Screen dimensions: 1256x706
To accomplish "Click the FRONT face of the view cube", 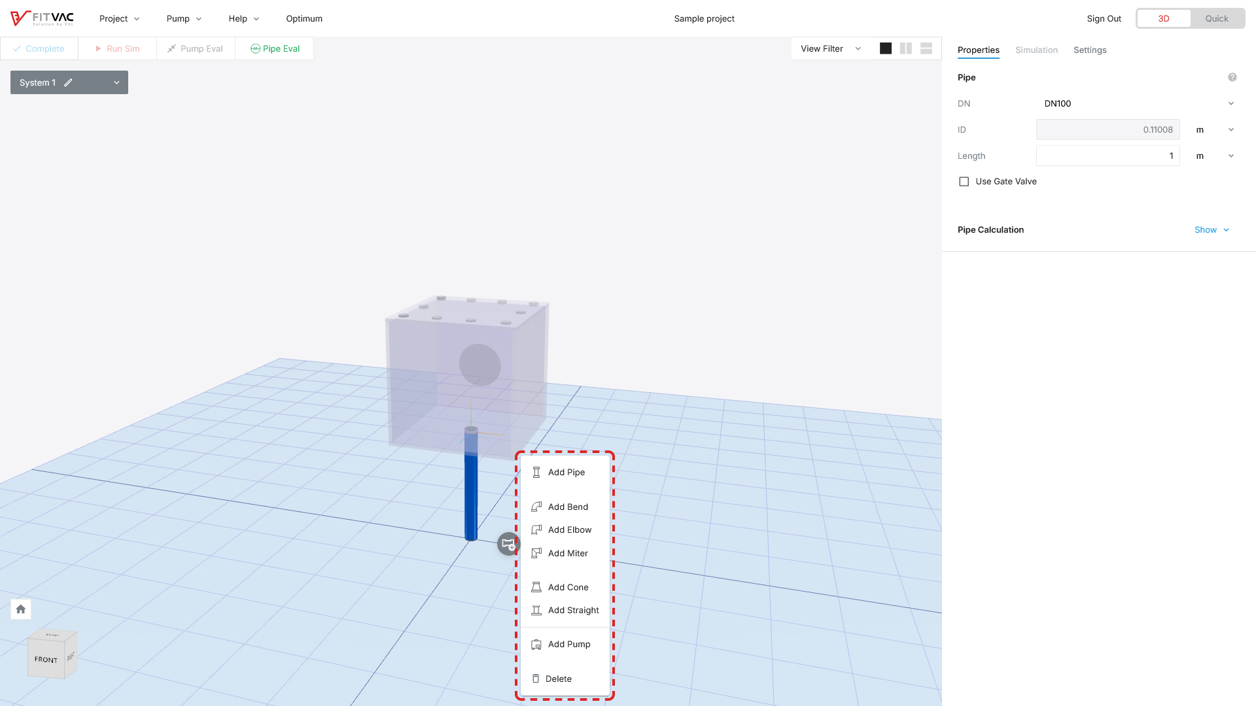I will click(46, 659).
